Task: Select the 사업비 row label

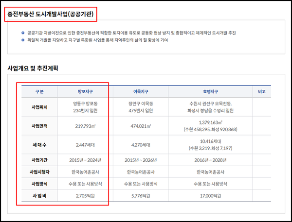Action: tap(39, 196)
